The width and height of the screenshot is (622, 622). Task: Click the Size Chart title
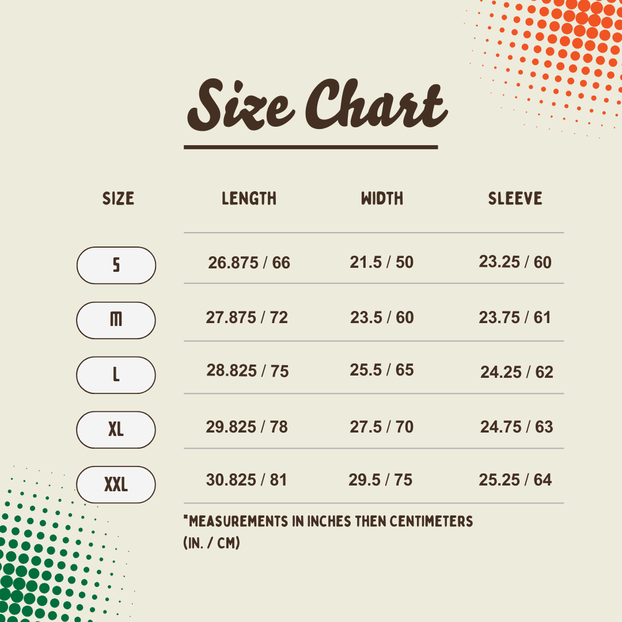tap(317, 105)
